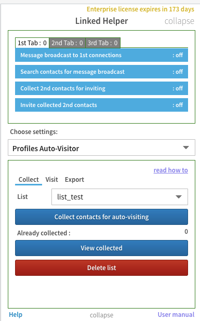Screen dimensions: 200x321
Task: Open the read how to link
Action: [171, 170]
